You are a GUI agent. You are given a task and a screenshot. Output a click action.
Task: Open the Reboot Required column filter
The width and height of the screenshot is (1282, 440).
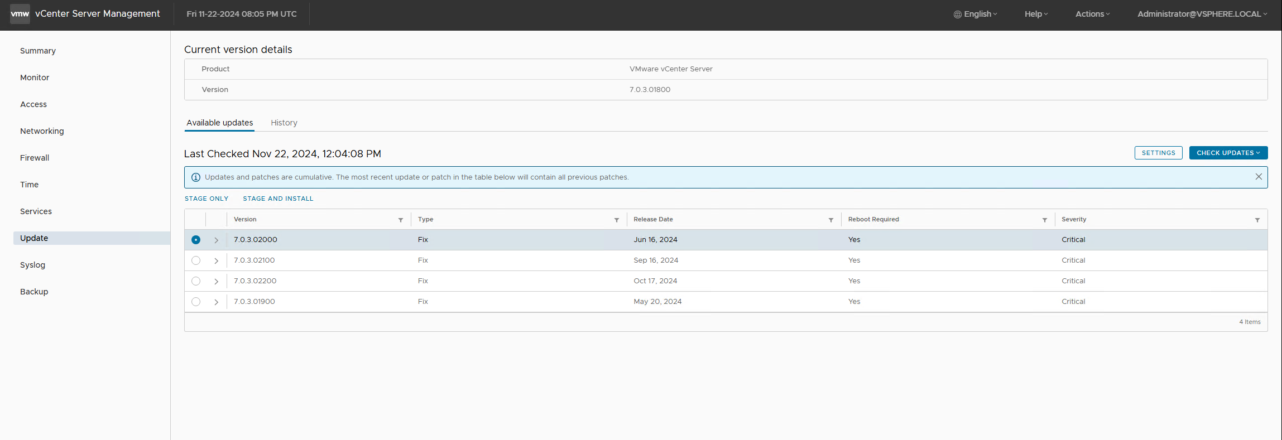(x=1045, y=220)
